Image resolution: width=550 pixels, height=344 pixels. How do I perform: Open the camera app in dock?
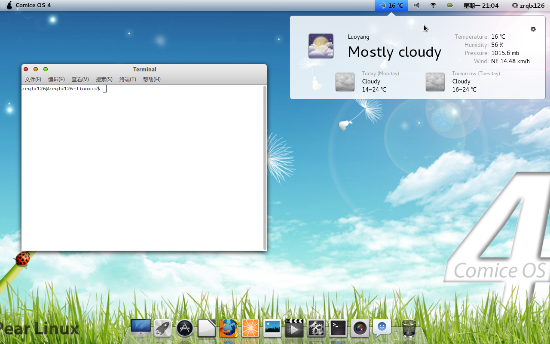360,329
